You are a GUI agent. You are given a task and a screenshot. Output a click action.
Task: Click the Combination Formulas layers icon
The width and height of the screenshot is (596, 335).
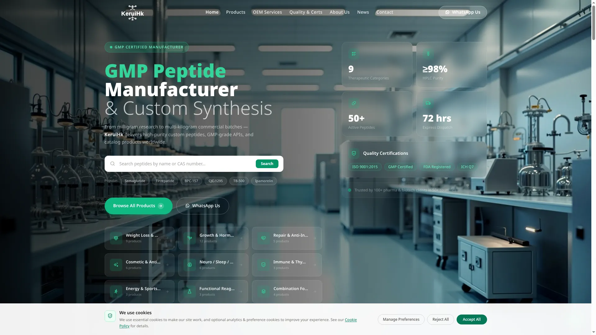click(264, 292)
